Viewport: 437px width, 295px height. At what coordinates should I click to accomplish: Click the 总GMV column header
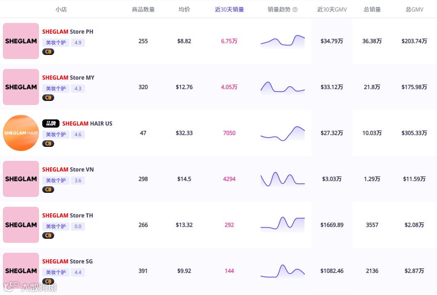414,9
